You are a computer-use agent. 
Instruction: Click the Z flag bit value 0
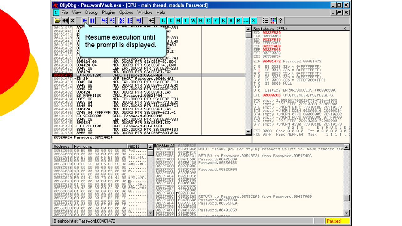(259, 77)
